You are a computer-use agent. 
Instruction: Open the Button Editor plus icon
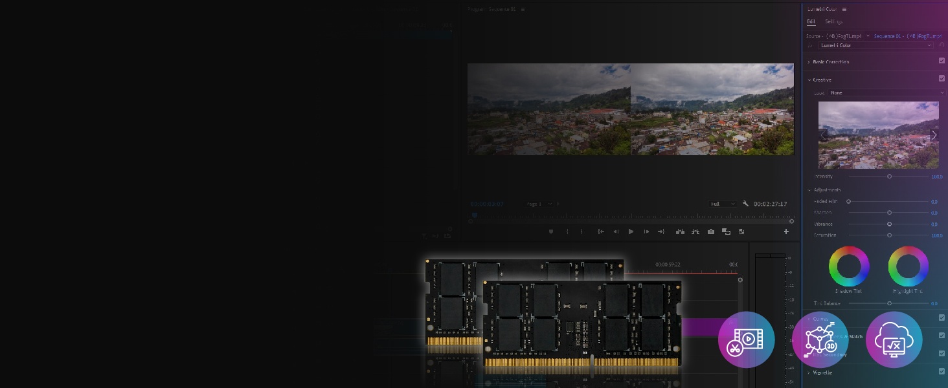[x=787, y=232]
